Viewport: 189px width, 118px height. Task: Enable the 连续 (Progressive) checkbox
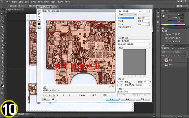pyautogui.click(x=119, y=21)
